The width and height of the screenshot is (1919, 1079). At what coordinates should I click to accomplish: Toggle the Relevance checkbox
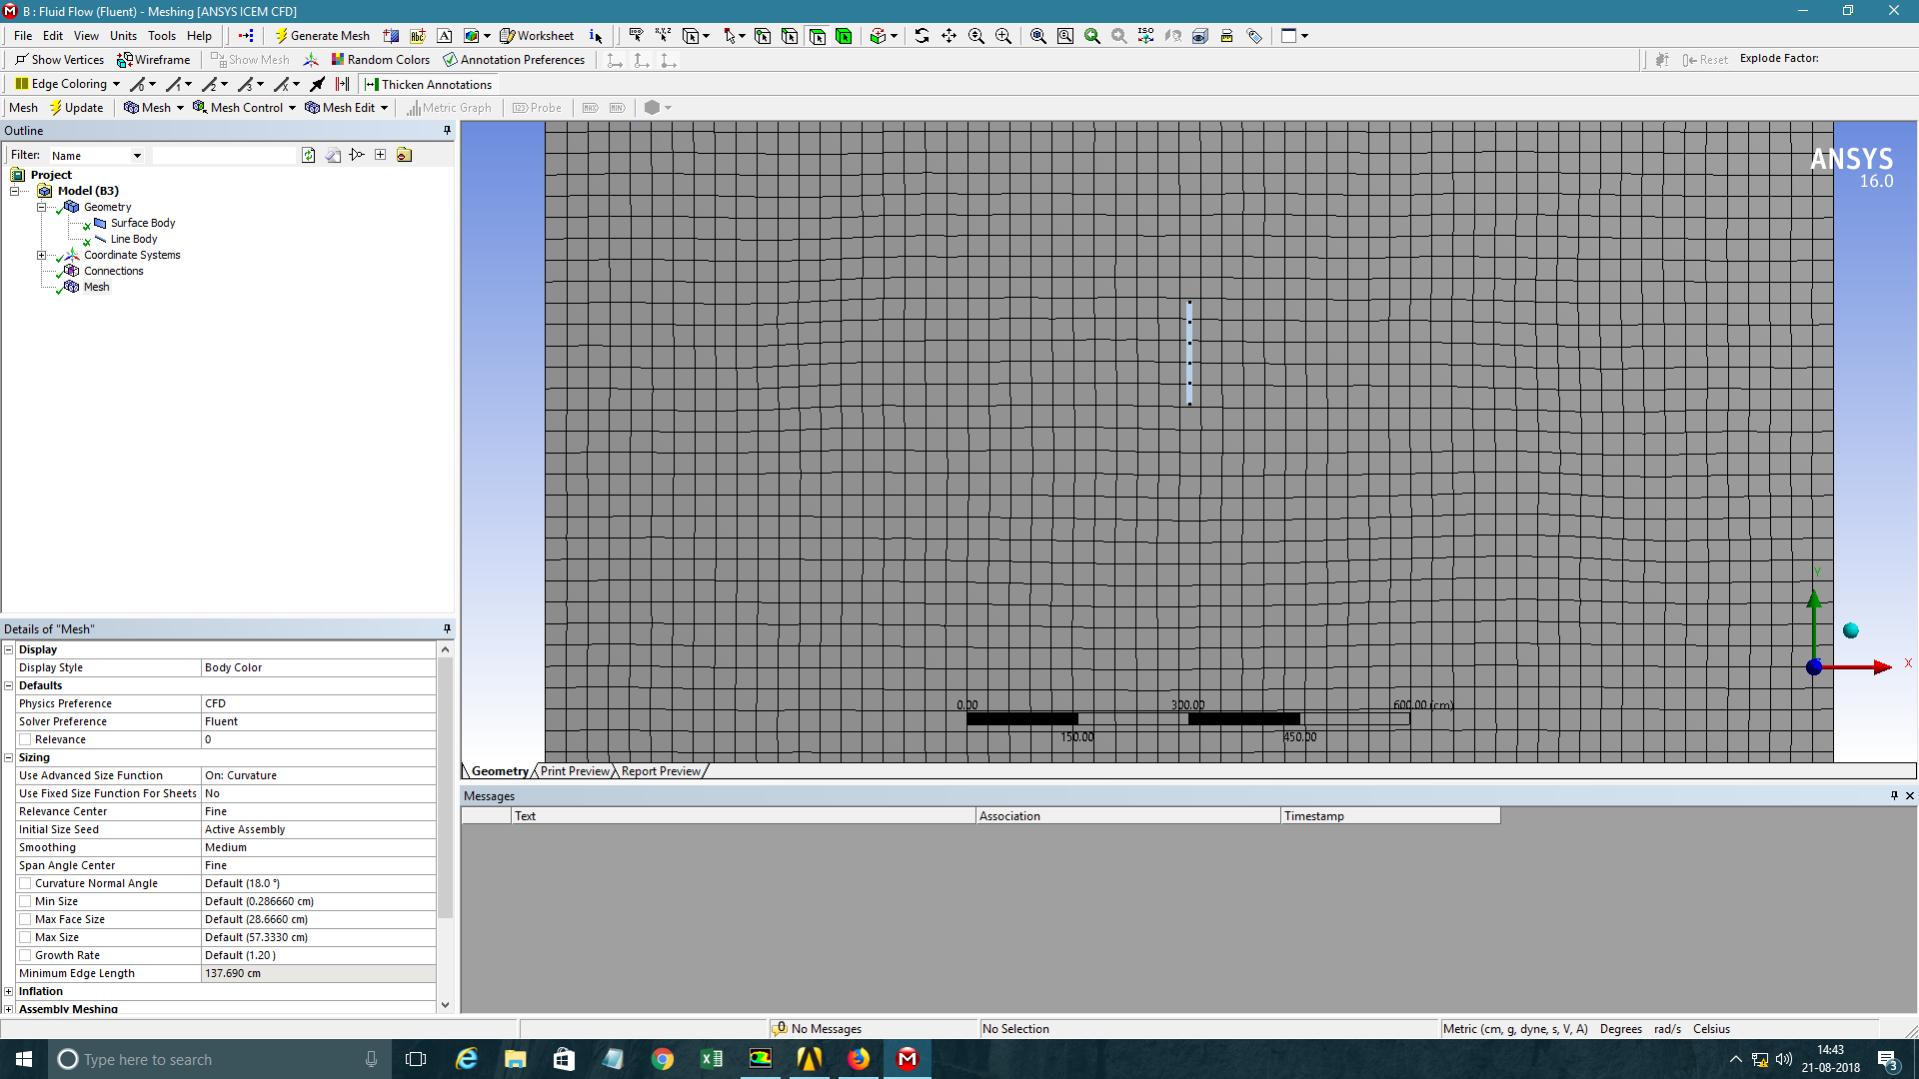[25, 739]
